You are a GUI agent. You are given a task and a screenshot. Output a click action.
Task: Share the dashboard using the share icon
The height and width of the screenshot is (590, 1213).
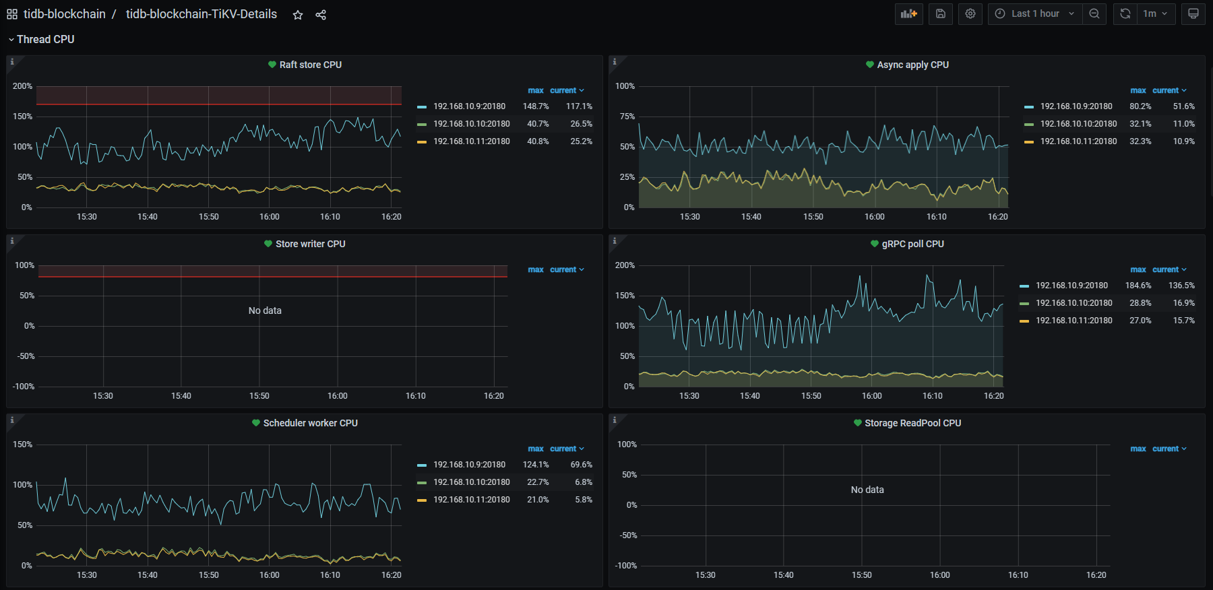coord(321,15)
